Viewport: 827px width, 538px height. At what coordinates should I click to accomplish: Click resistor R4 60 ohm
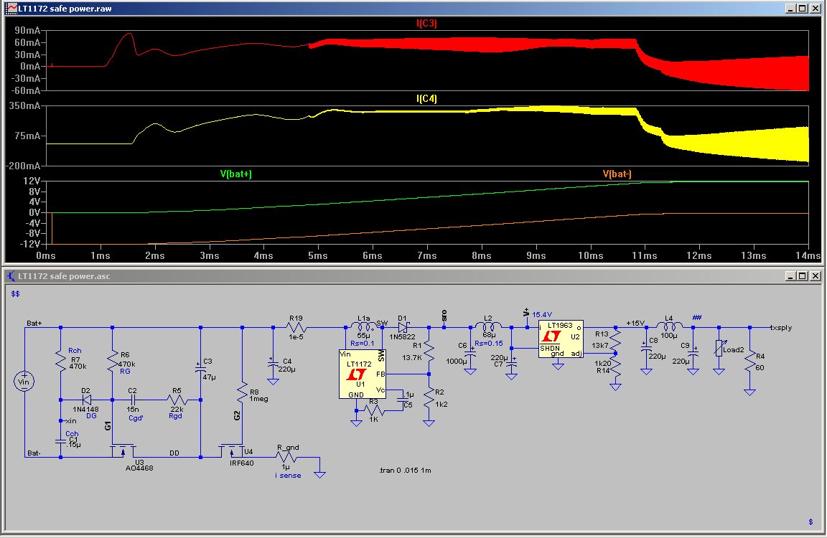coord(749,362)
